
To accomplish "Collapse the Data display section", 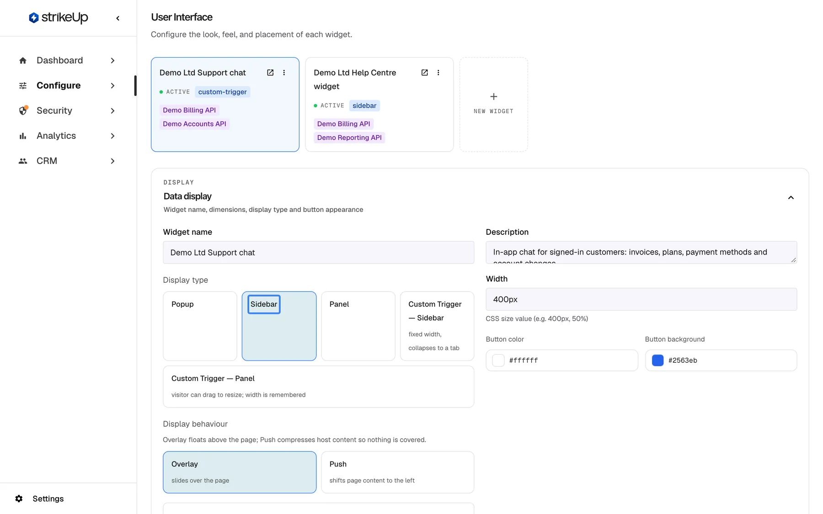I will (791, 197).
